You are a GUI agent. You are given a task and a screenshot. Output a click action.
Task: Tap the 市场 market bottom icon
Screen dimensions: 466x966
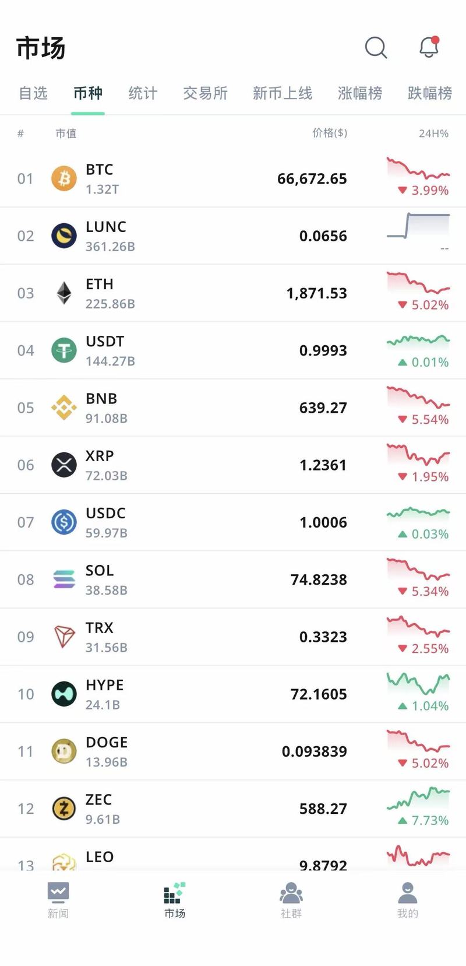point(174,893)
